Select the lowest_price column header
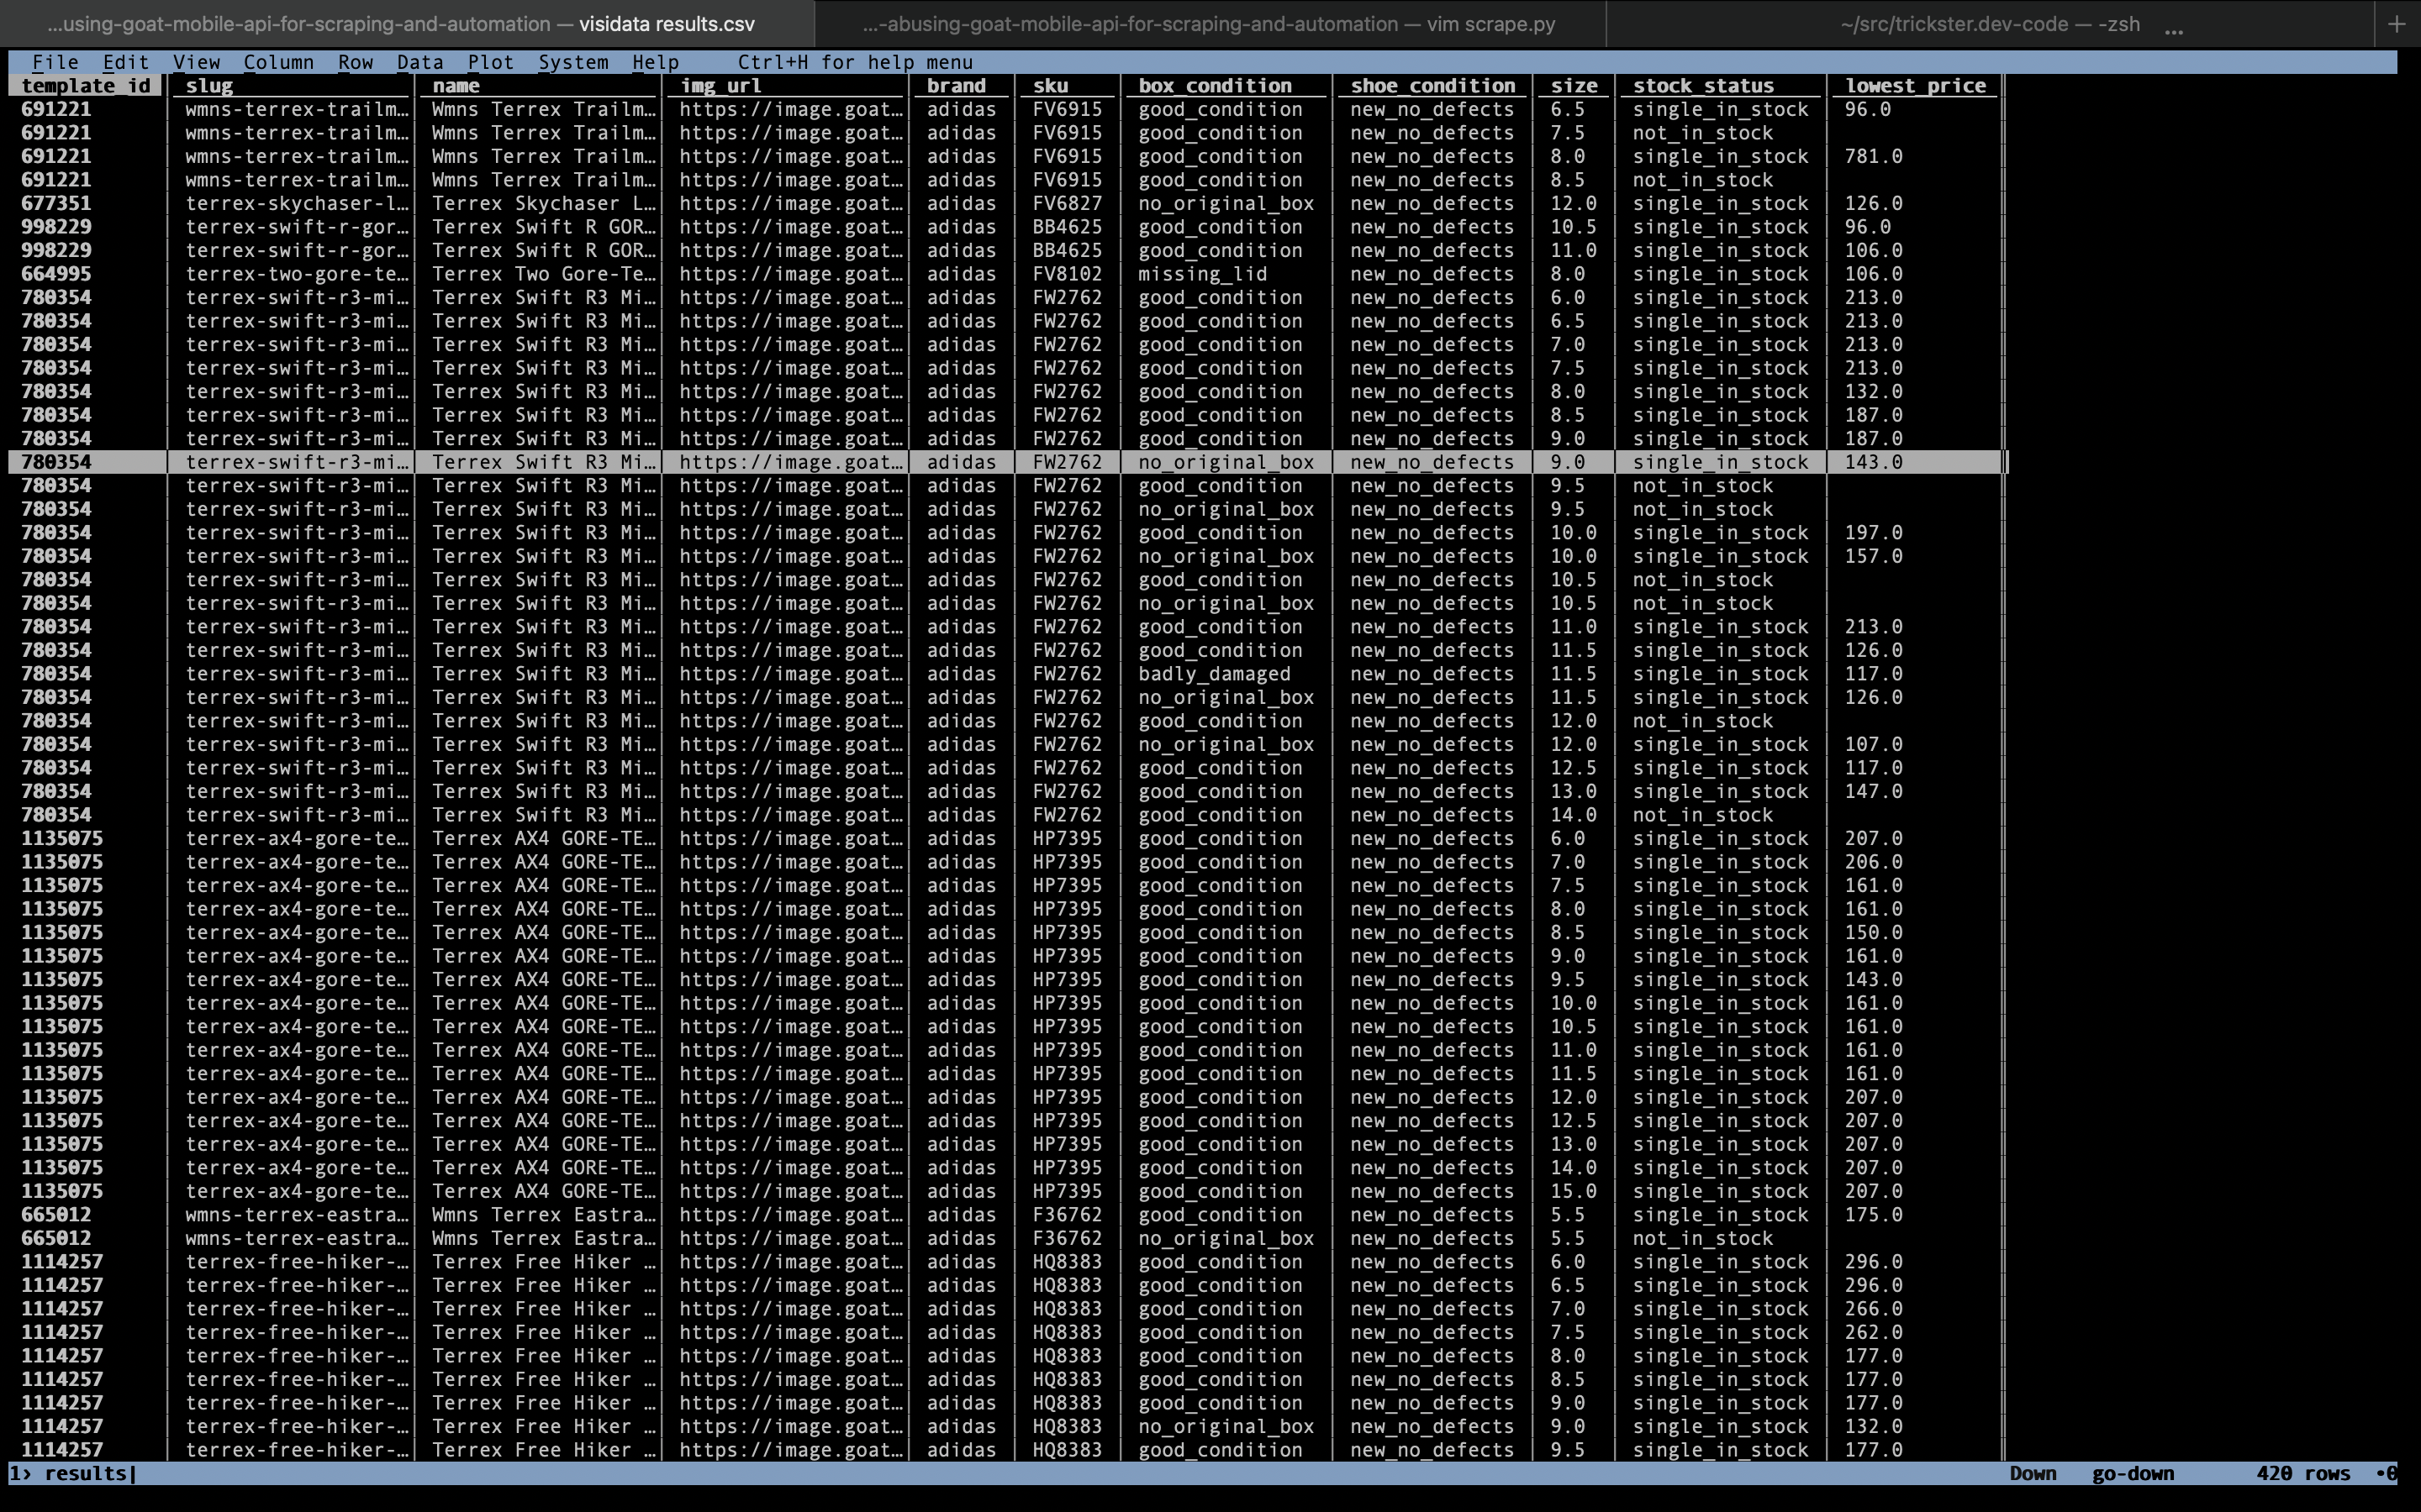The height and width of the screenshot is (1512, 2421). (1916, 86)
